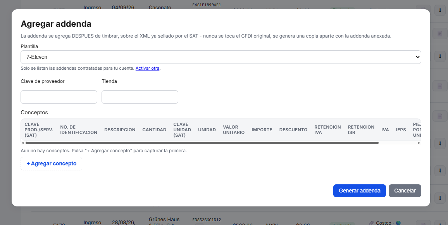The height and width of the screenshot is (225, 448).
Task: Click the 'Aun no hay conceptos' empty-state message
Action: click(x=104, y=151)
